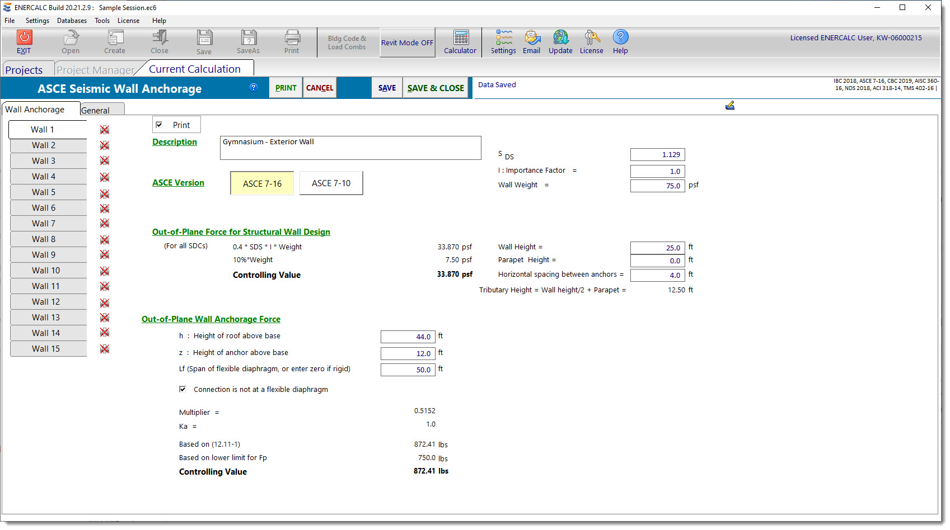Open the Settings menu in menu bar
Screen dimensions: 950x530
coord(37,21)
